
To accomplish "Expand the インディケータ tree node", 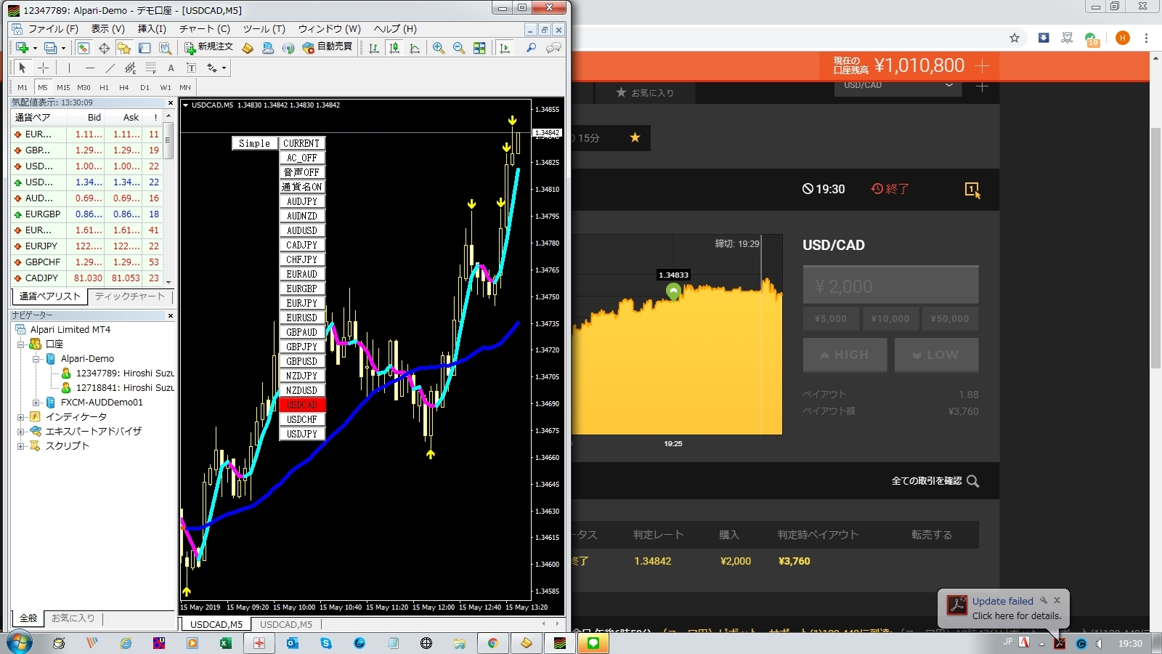I will tap(21, 417).
